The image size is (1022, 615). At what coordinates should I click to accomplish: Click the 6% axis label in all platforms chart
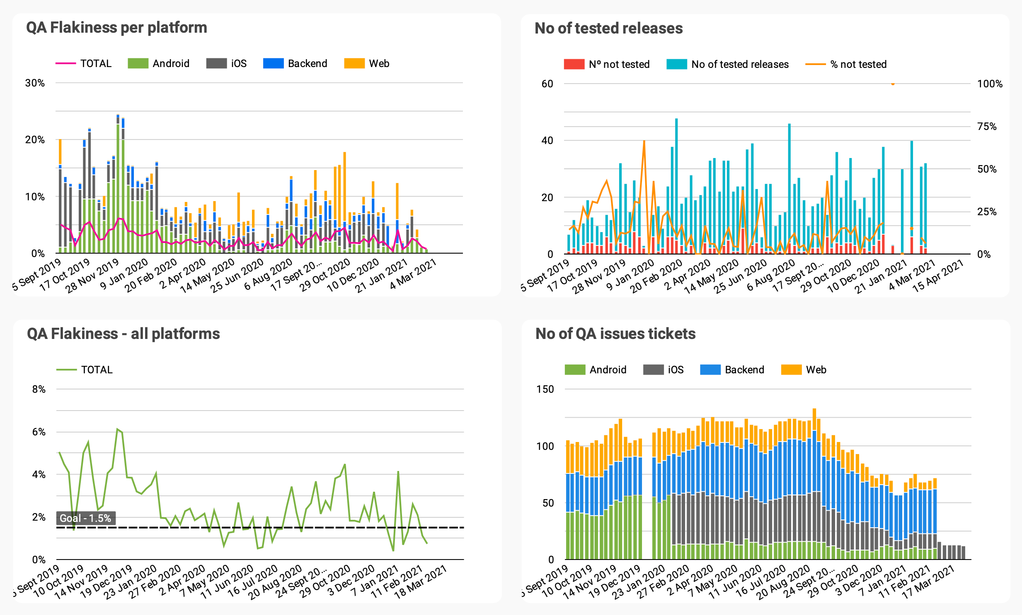click(39, 432)
